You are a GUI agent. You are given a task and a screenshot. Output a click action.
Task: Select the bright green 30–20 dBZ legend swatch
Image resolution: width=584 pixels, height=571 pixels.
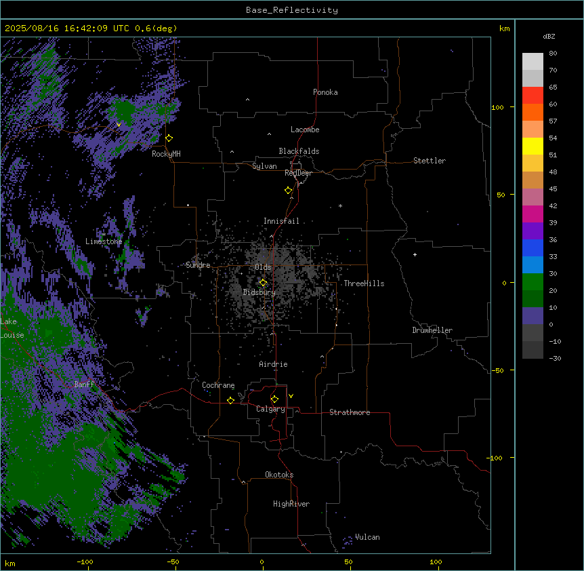pyautogui.click(x=533, y=282)
